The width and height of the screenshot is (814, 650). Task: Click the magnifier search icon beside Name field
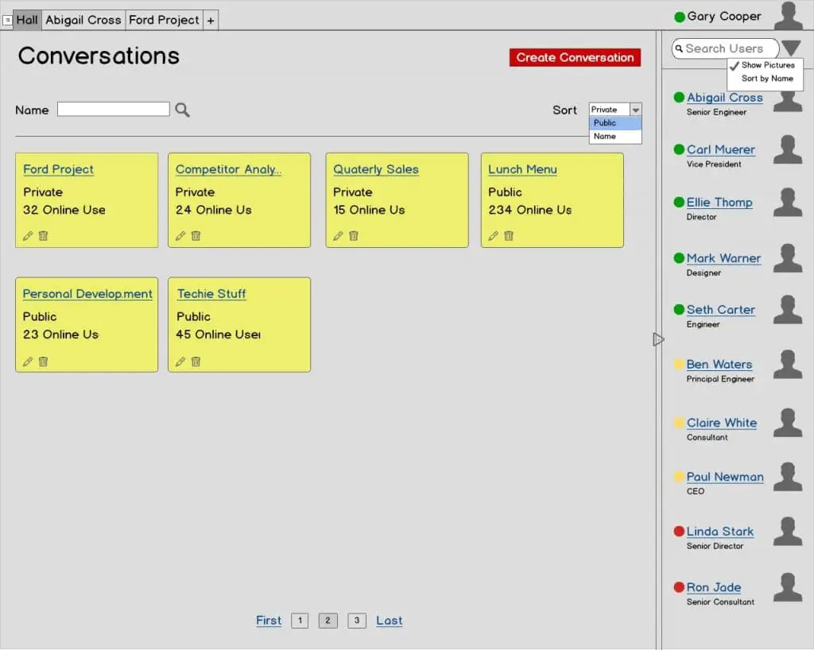point(182,110)
